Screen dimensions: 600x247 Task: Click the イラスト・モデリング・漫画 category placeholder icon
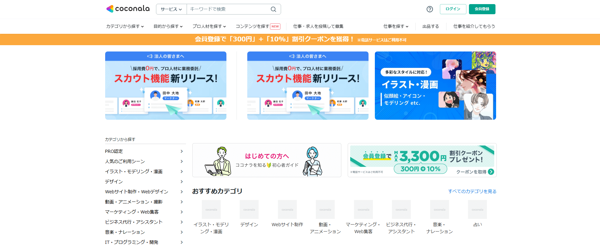coord(211,209)
